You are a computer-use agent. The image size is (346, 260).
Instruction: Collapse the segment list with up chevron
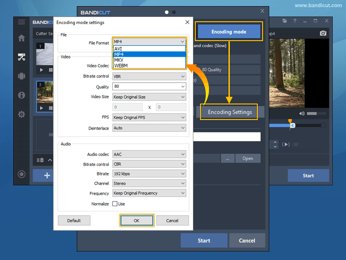point(50,160)
